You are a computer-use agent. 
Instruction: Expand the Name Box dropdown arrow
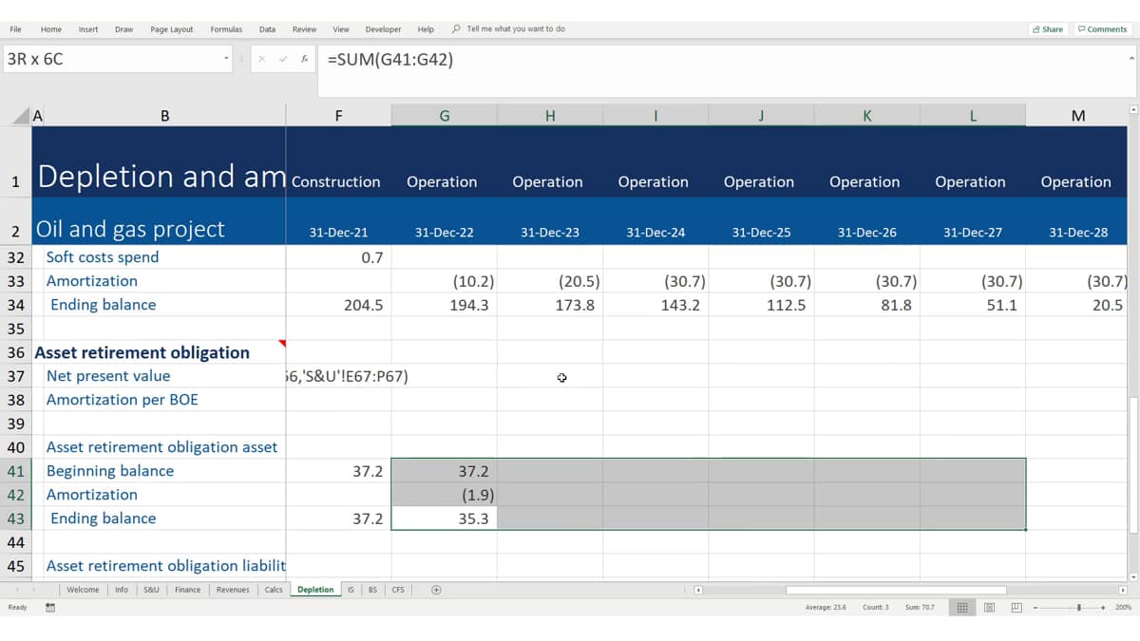[x=226, y=59]
